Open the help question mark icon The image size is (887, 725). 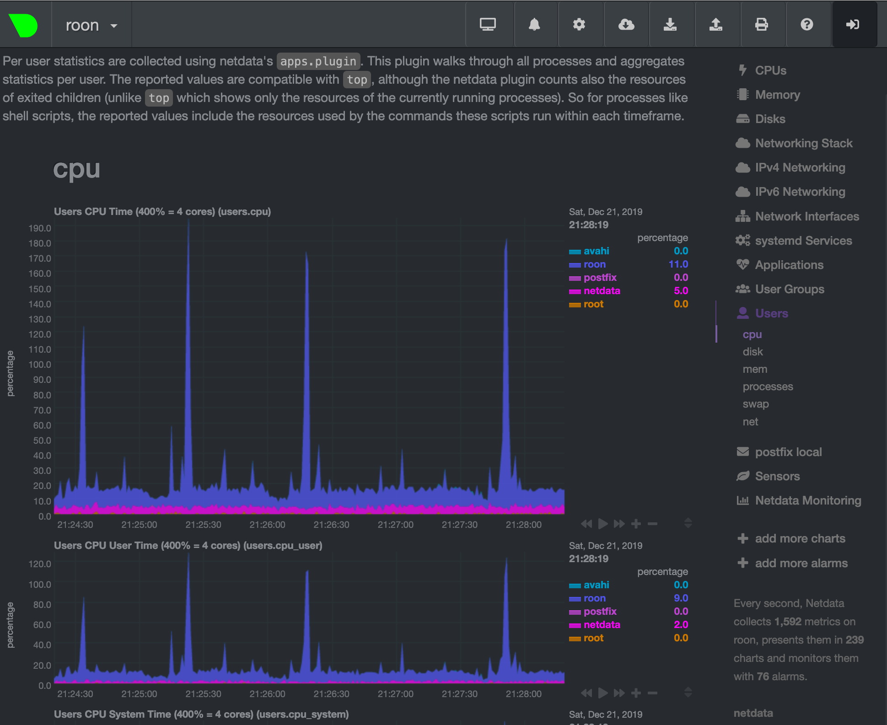(806, 24)
